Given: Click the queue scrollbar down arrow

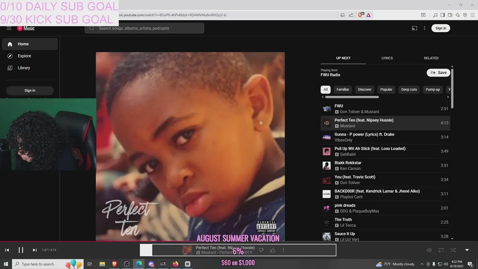Looking at the screenshot, I should 452,238.
